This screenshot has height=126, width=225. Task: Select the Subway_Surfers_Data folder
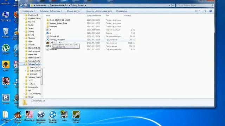coord(58,23)
